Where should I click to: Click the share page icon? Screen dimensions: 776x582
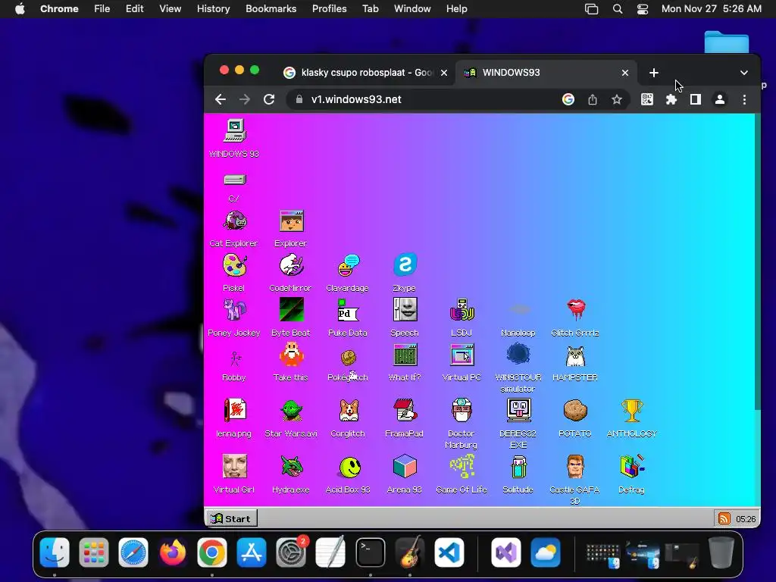click(593, 99)
